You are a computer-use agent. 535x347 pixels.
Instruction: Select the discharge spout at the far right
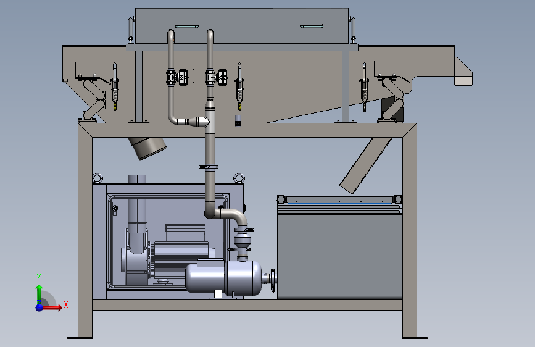click(463, 72)
